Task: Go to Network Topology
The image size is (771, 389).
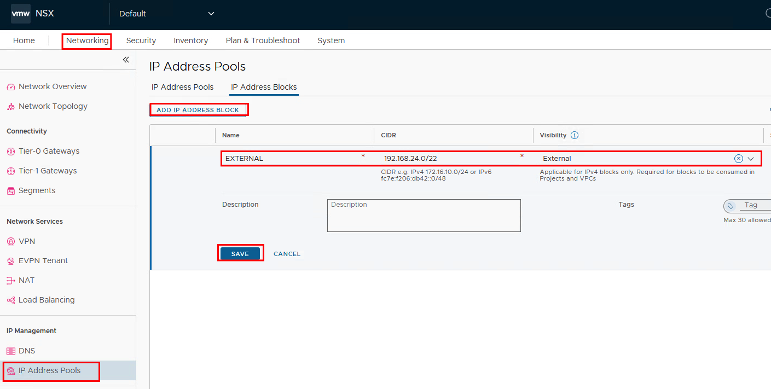Action: tap(53, 106)
